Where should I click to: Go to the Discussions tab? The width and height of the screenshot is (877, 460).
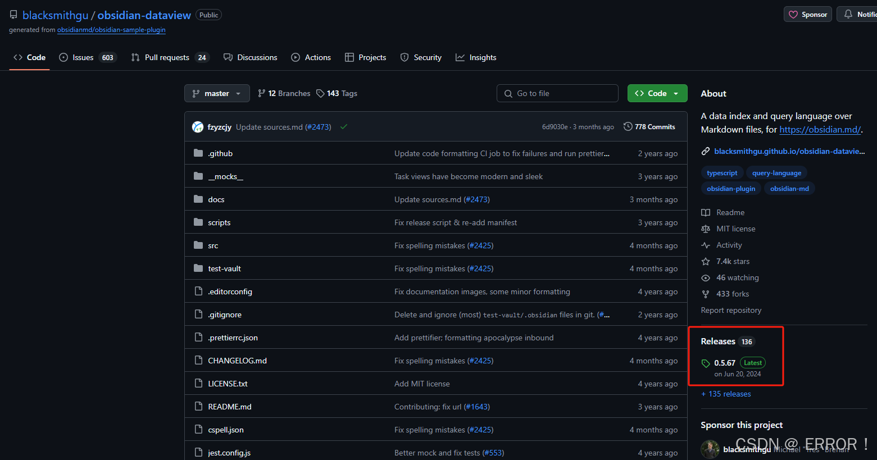coord(251,57)
